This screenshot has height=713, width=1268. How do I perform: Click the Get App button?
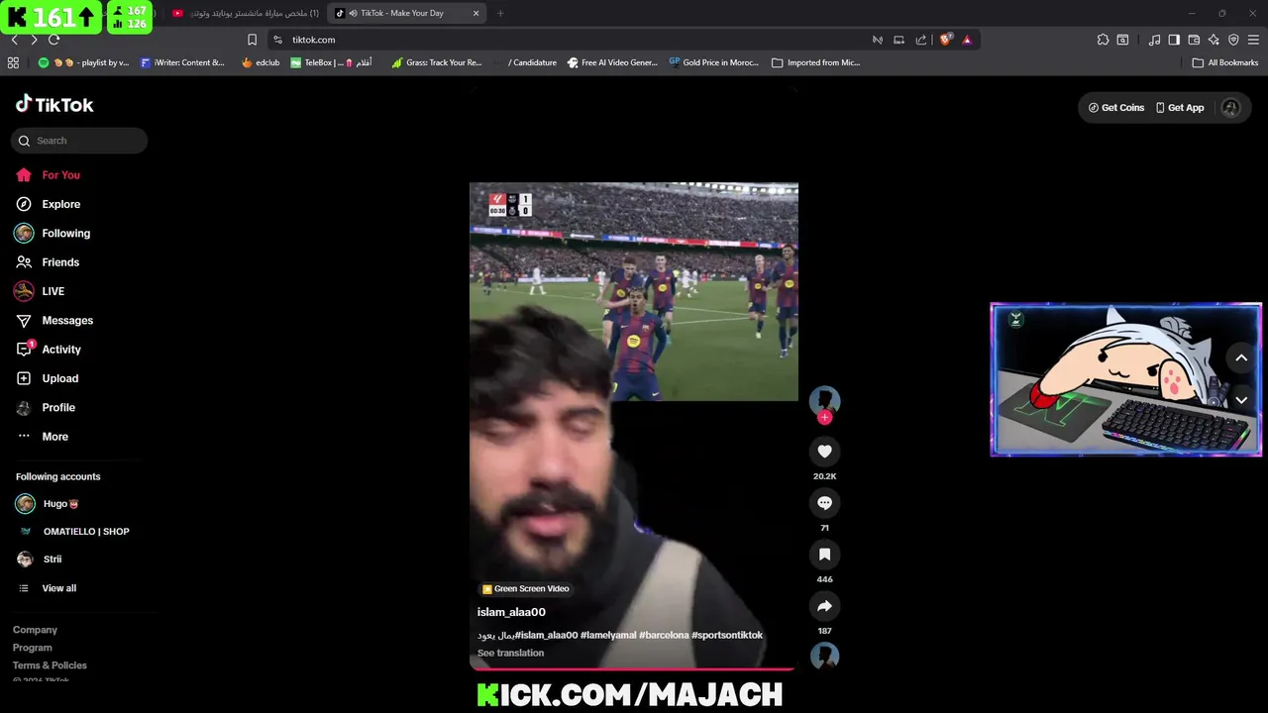[x=1180, y=108]
